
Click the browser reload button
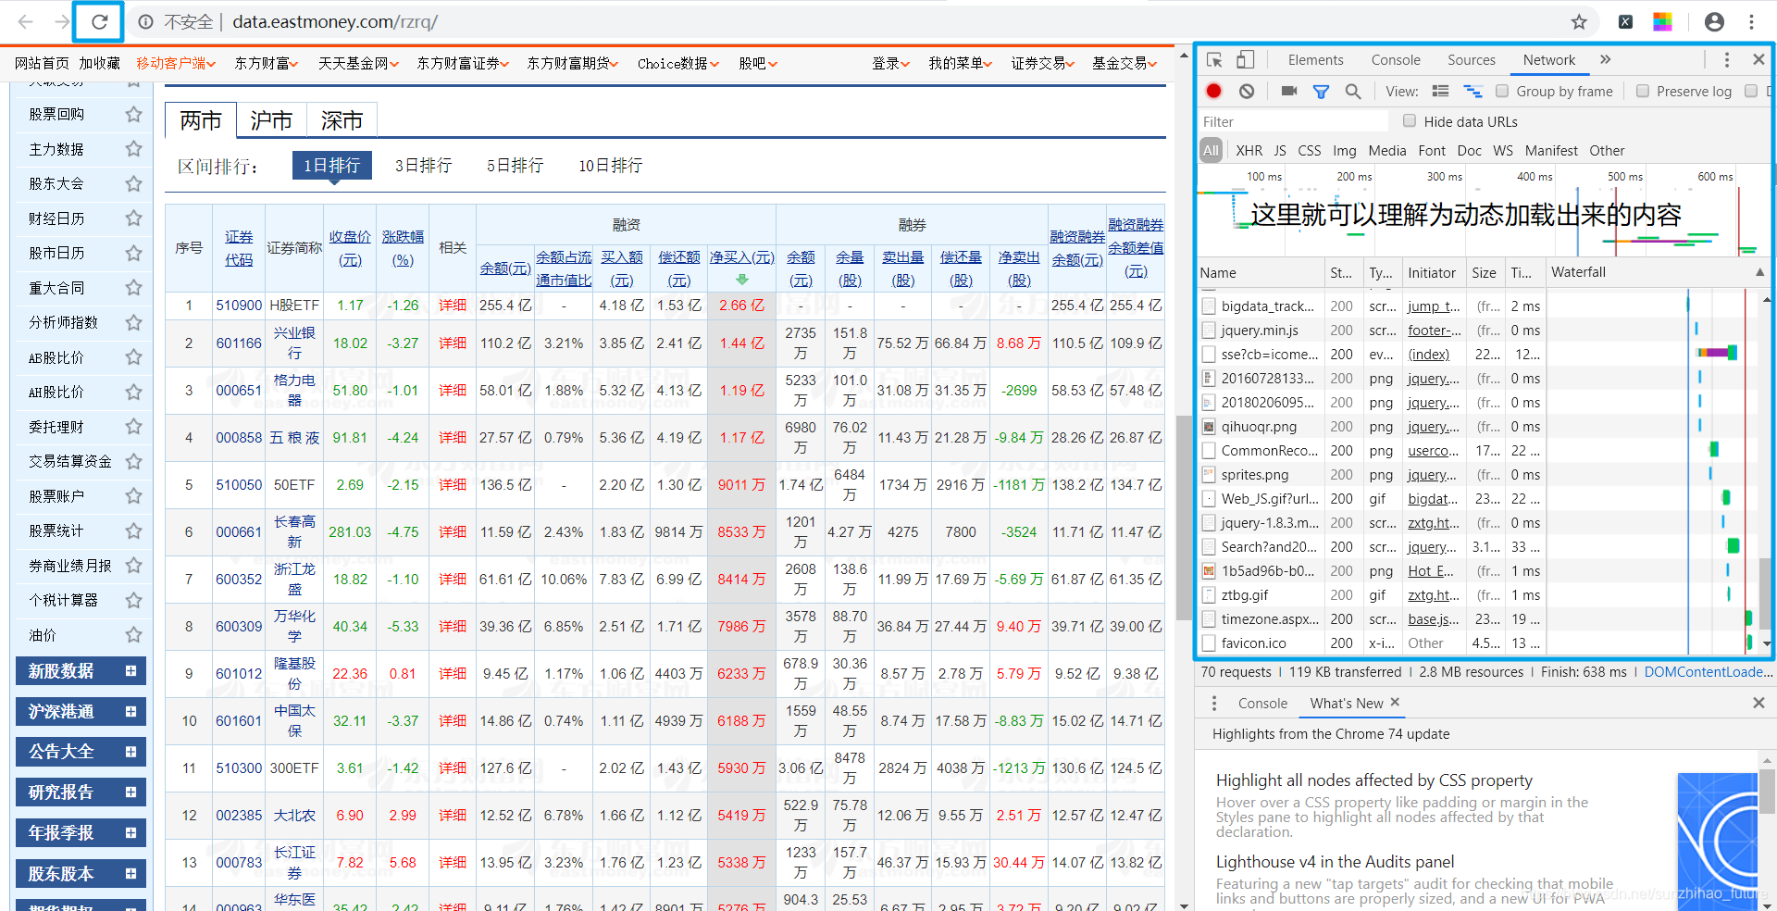tap(99, 21)
